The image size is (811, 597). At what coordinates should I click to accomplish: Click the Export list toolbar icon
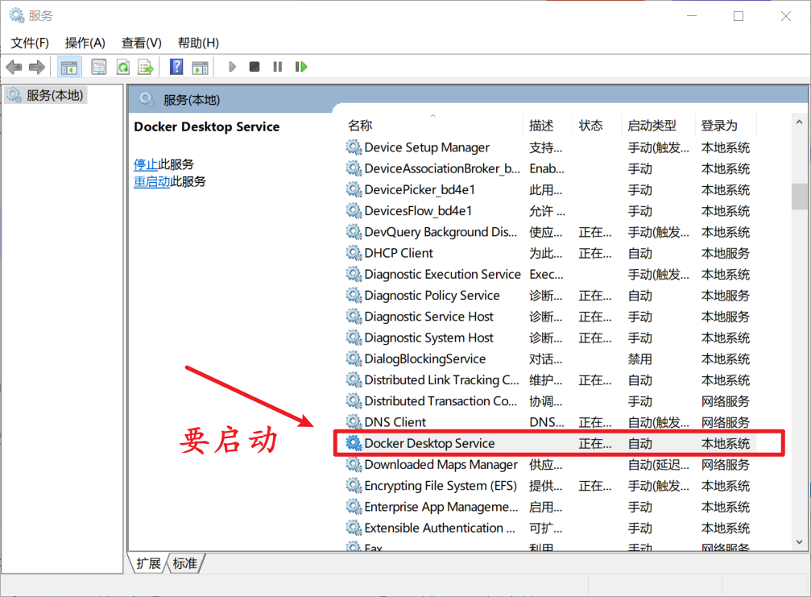tap(146, 67)
